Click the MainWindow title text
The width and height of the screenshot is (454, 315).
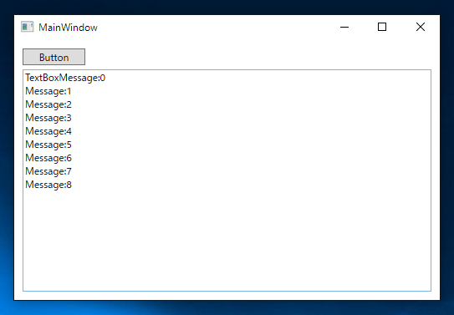68,28
